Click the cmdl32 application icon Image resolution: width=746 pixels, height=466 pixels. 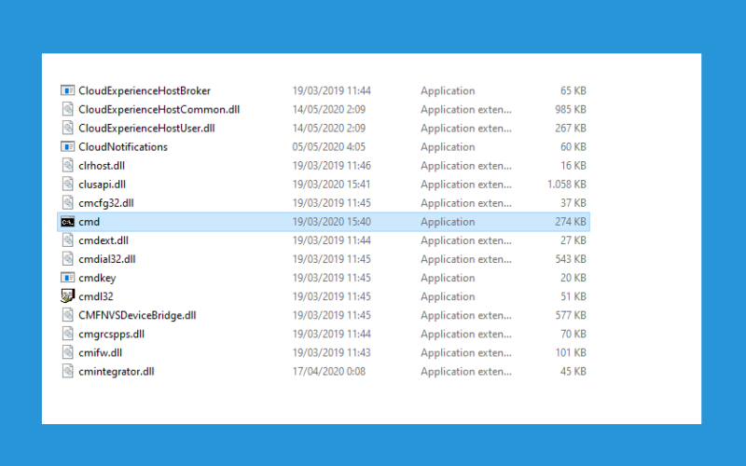coord(67,296)
